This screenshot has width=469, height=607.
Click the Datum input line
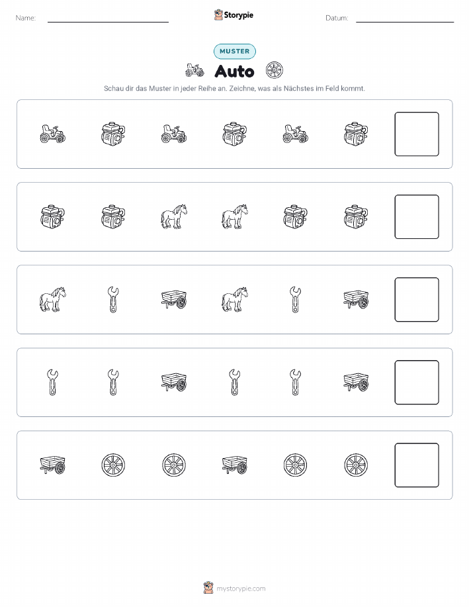pyautogui.click(x=405, y=19)
